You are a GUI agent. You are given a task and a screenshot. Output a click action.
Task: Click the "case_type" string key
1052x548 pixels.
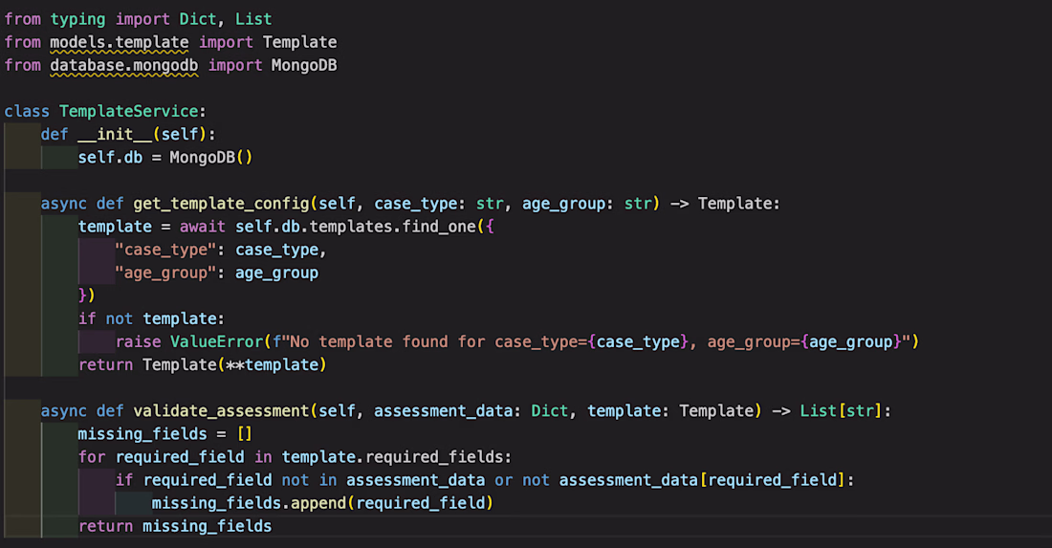tap(170, 250)
